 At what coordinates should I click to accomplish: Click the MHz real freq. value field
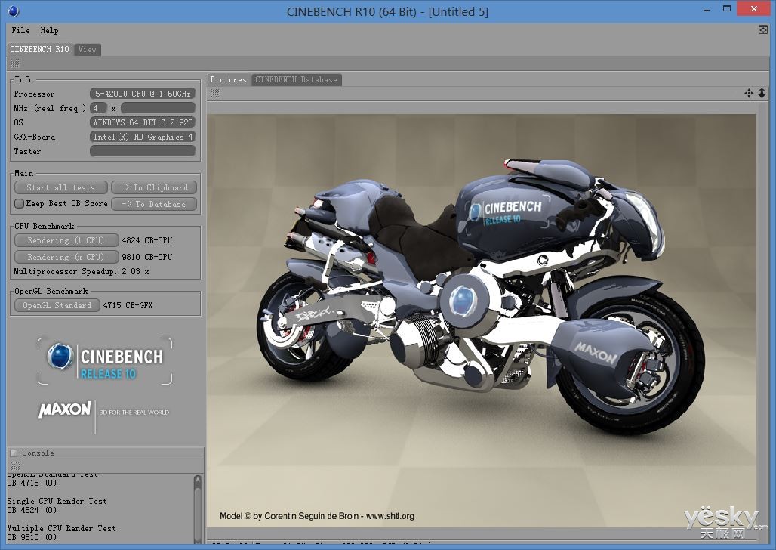tap(98, 108)
